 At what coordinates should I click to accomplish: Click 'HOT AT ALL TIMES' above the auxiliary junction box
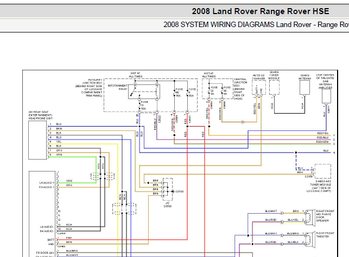135,75
